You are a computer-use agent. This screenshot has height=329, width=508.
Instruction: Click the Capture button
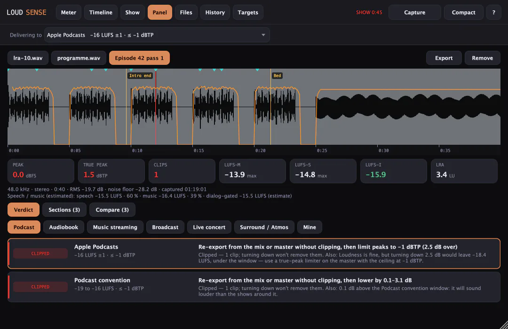[x=414, y=12]
